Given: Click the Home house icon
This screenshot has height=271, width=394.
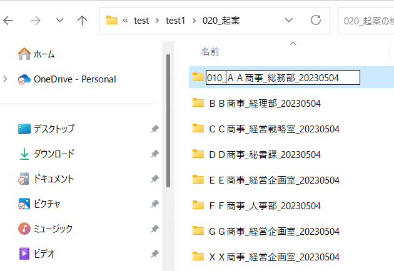Looking at the screenshot, I should click(x=24, y=54).
